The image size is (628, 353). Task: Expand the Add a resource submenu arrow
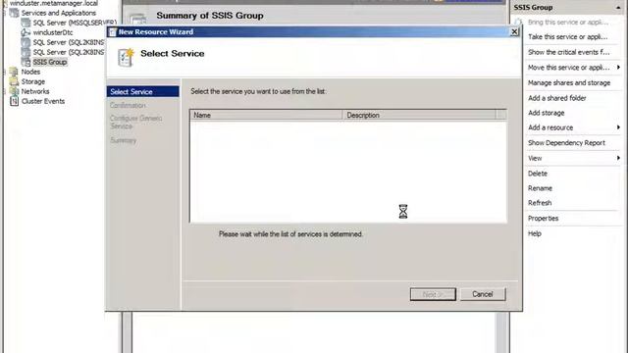click(x=618, y=127)
